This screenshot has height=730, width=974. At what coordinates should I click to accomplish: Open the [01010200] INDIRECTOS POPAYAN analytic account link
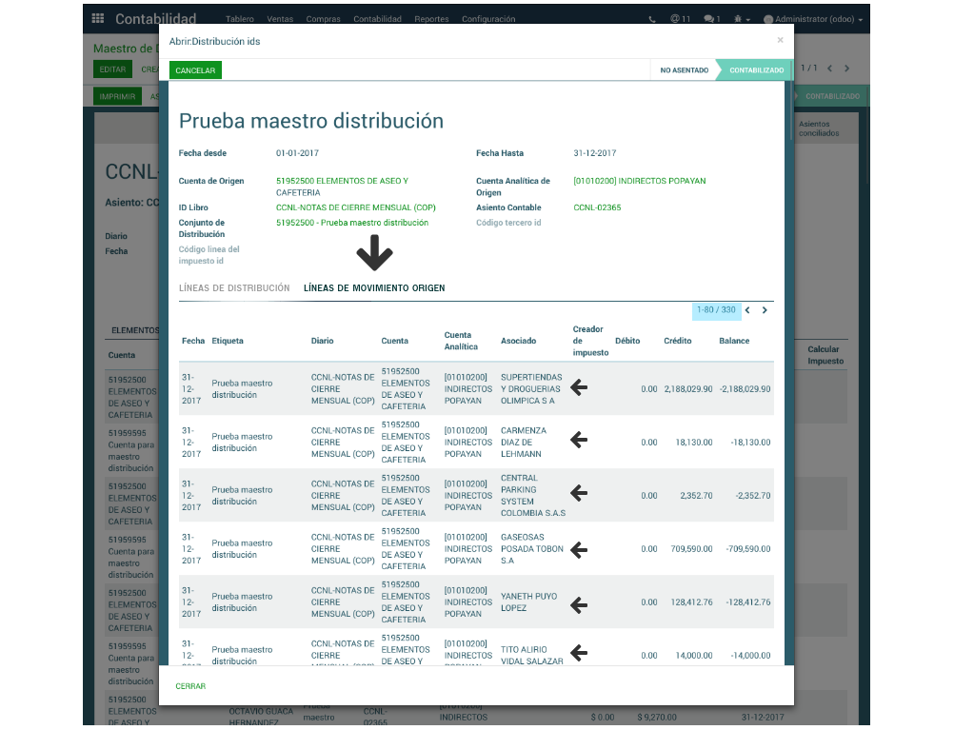pos(639,181)
